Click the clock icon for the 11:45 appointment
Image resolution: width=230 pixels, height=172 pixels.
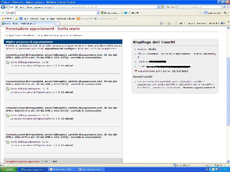7,142
